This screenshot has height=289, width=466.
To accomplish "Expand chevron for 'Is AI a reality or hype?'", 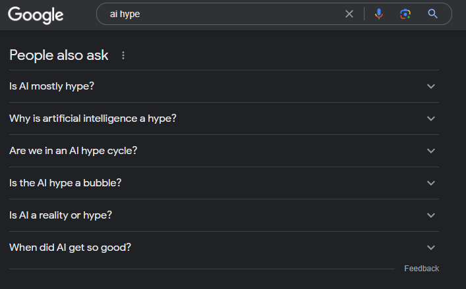I will (x=431, y=215).
